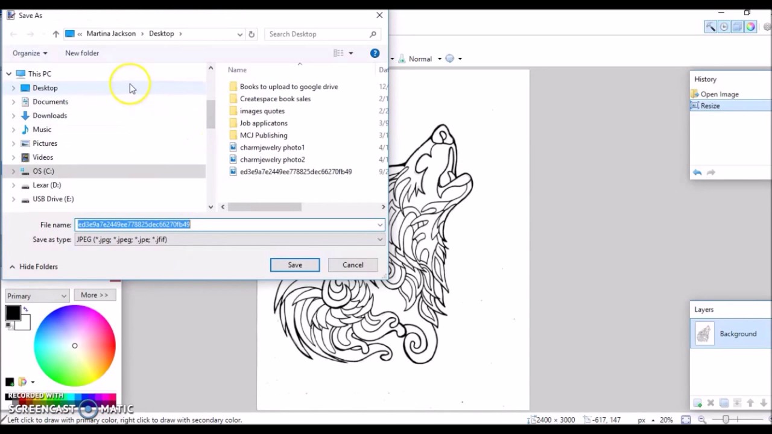Image resolution: width=772 pixels, height=434 pixels.
Task: Swap primary and secondary colors icon
Action: coord(25,310)
